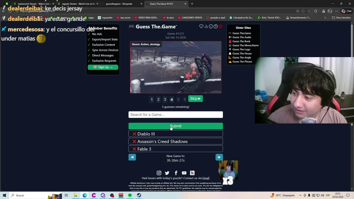This screenshot has height=199, width=354.
Task: Show screenshot number 1
Action: tap(152, 99)
